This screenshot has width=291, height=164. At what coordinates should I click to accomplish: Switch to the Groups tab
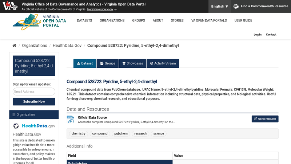(x=108, y=63)
